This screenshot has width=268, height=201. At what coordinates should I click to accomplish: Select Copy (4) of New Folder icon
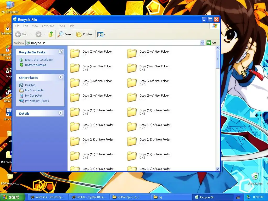(75, 68)
